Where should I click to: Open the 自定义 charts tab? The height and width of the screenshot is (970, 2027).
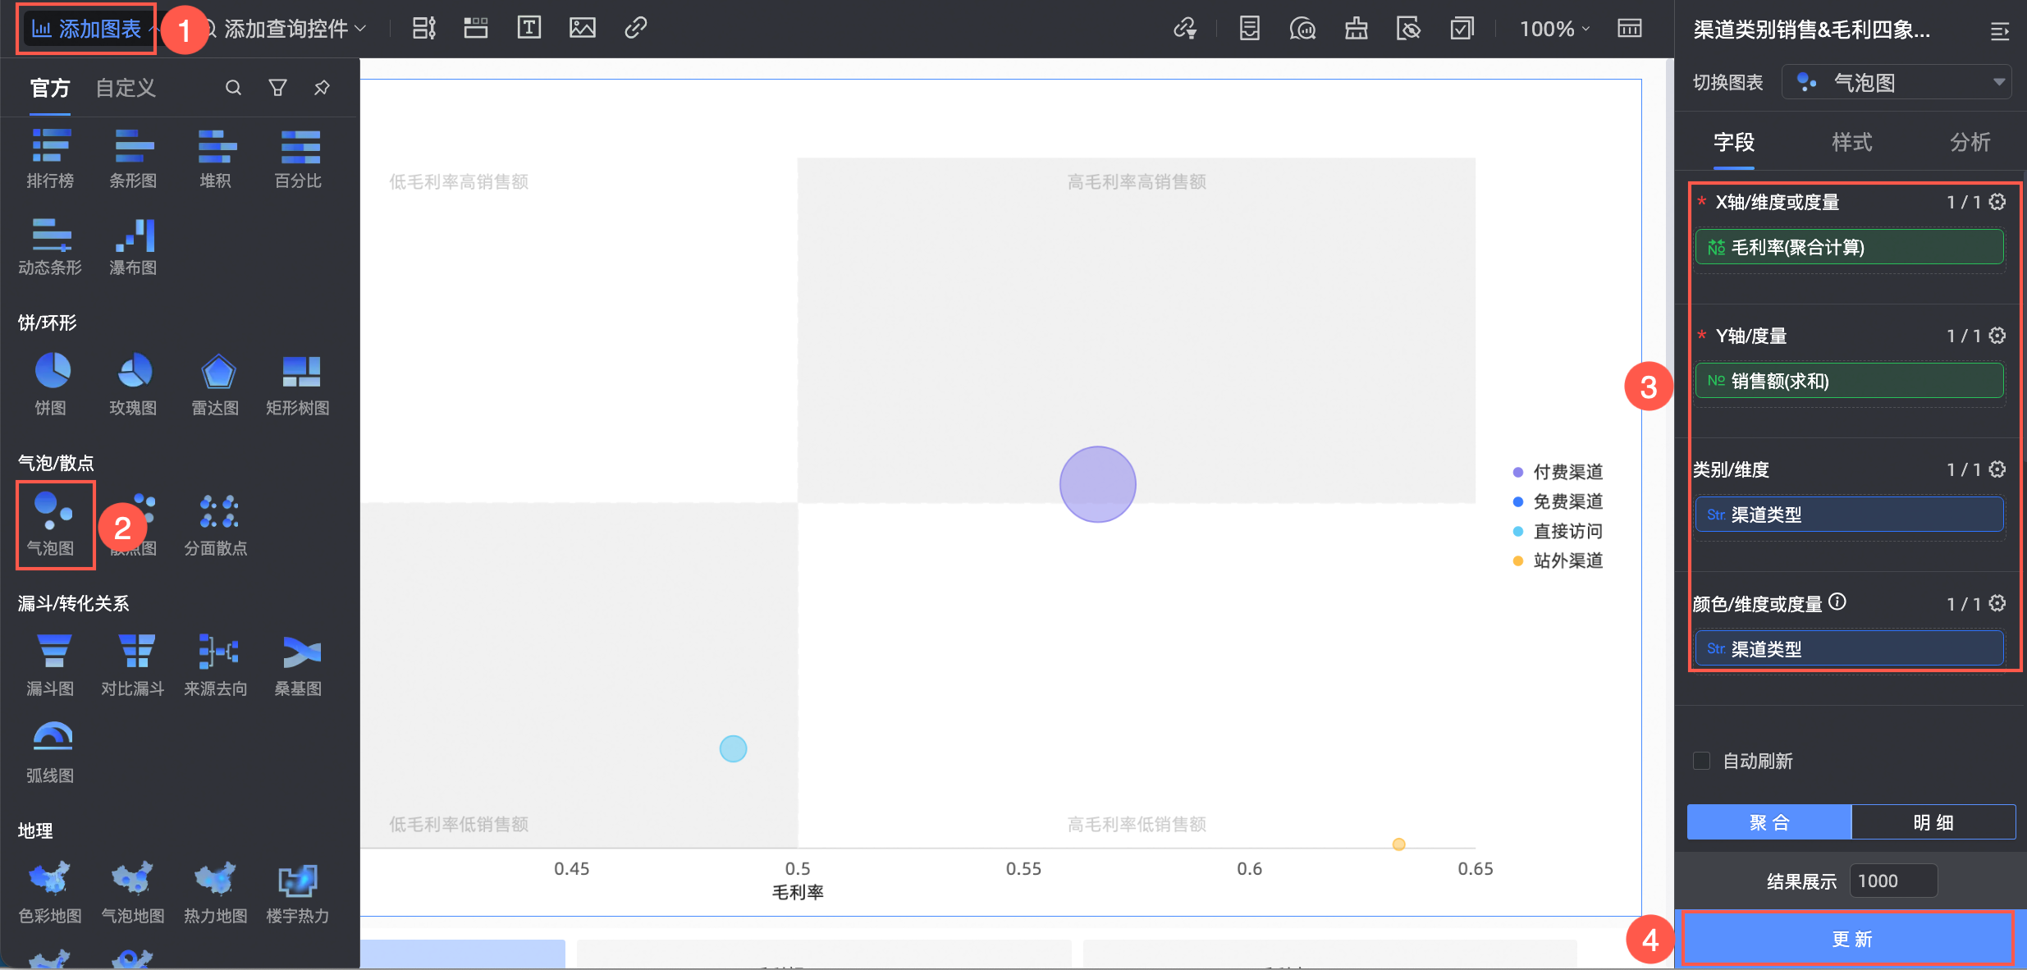[125, 88]
